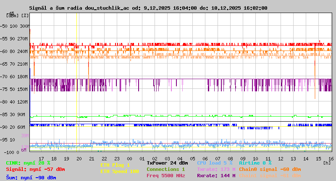This screenshot has width=336, height=181.
Task: Click the 'Chain1 signal -61 dBm' legend label
Action: coord(270,176)
